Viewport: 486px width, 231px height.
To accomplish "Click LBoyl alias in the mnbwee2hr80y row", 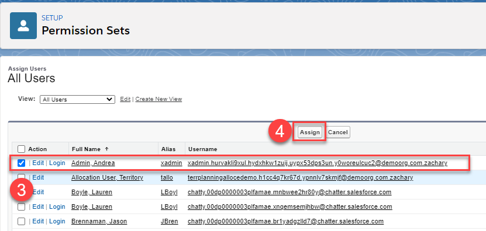I will tap(169, 192).
